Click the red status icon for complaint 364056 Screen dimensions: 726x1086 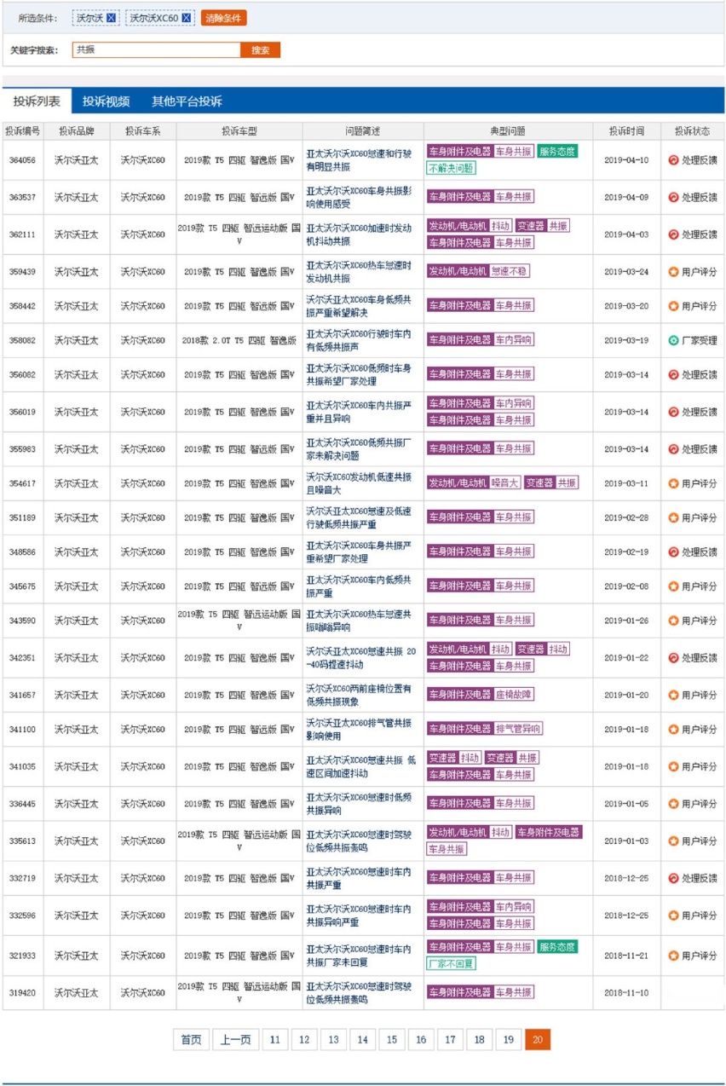coord(673,159)
